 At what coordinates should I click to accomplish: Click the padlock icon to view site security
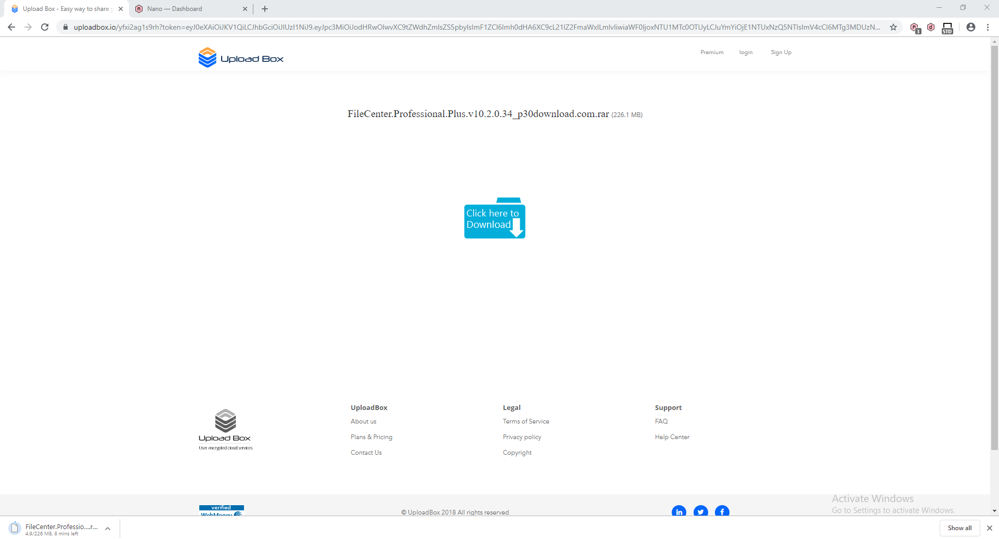coord(66,27)
